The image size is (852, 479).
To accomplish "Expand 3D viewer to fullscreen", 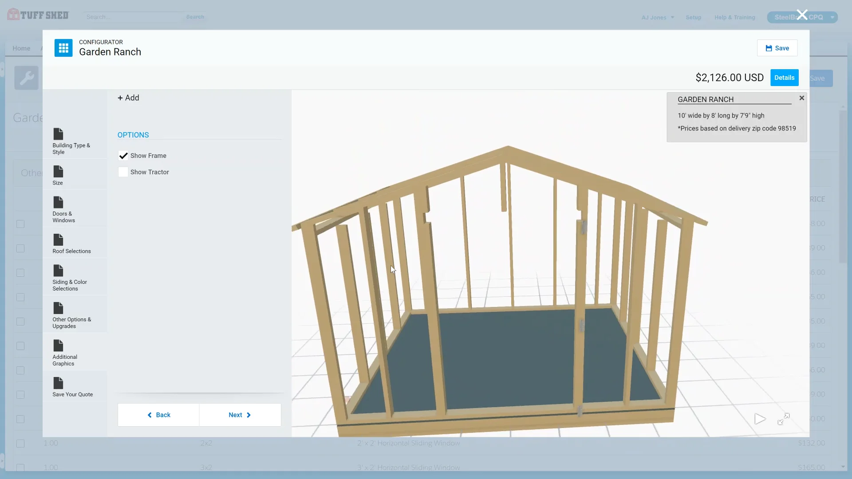I will click(784, 419).
